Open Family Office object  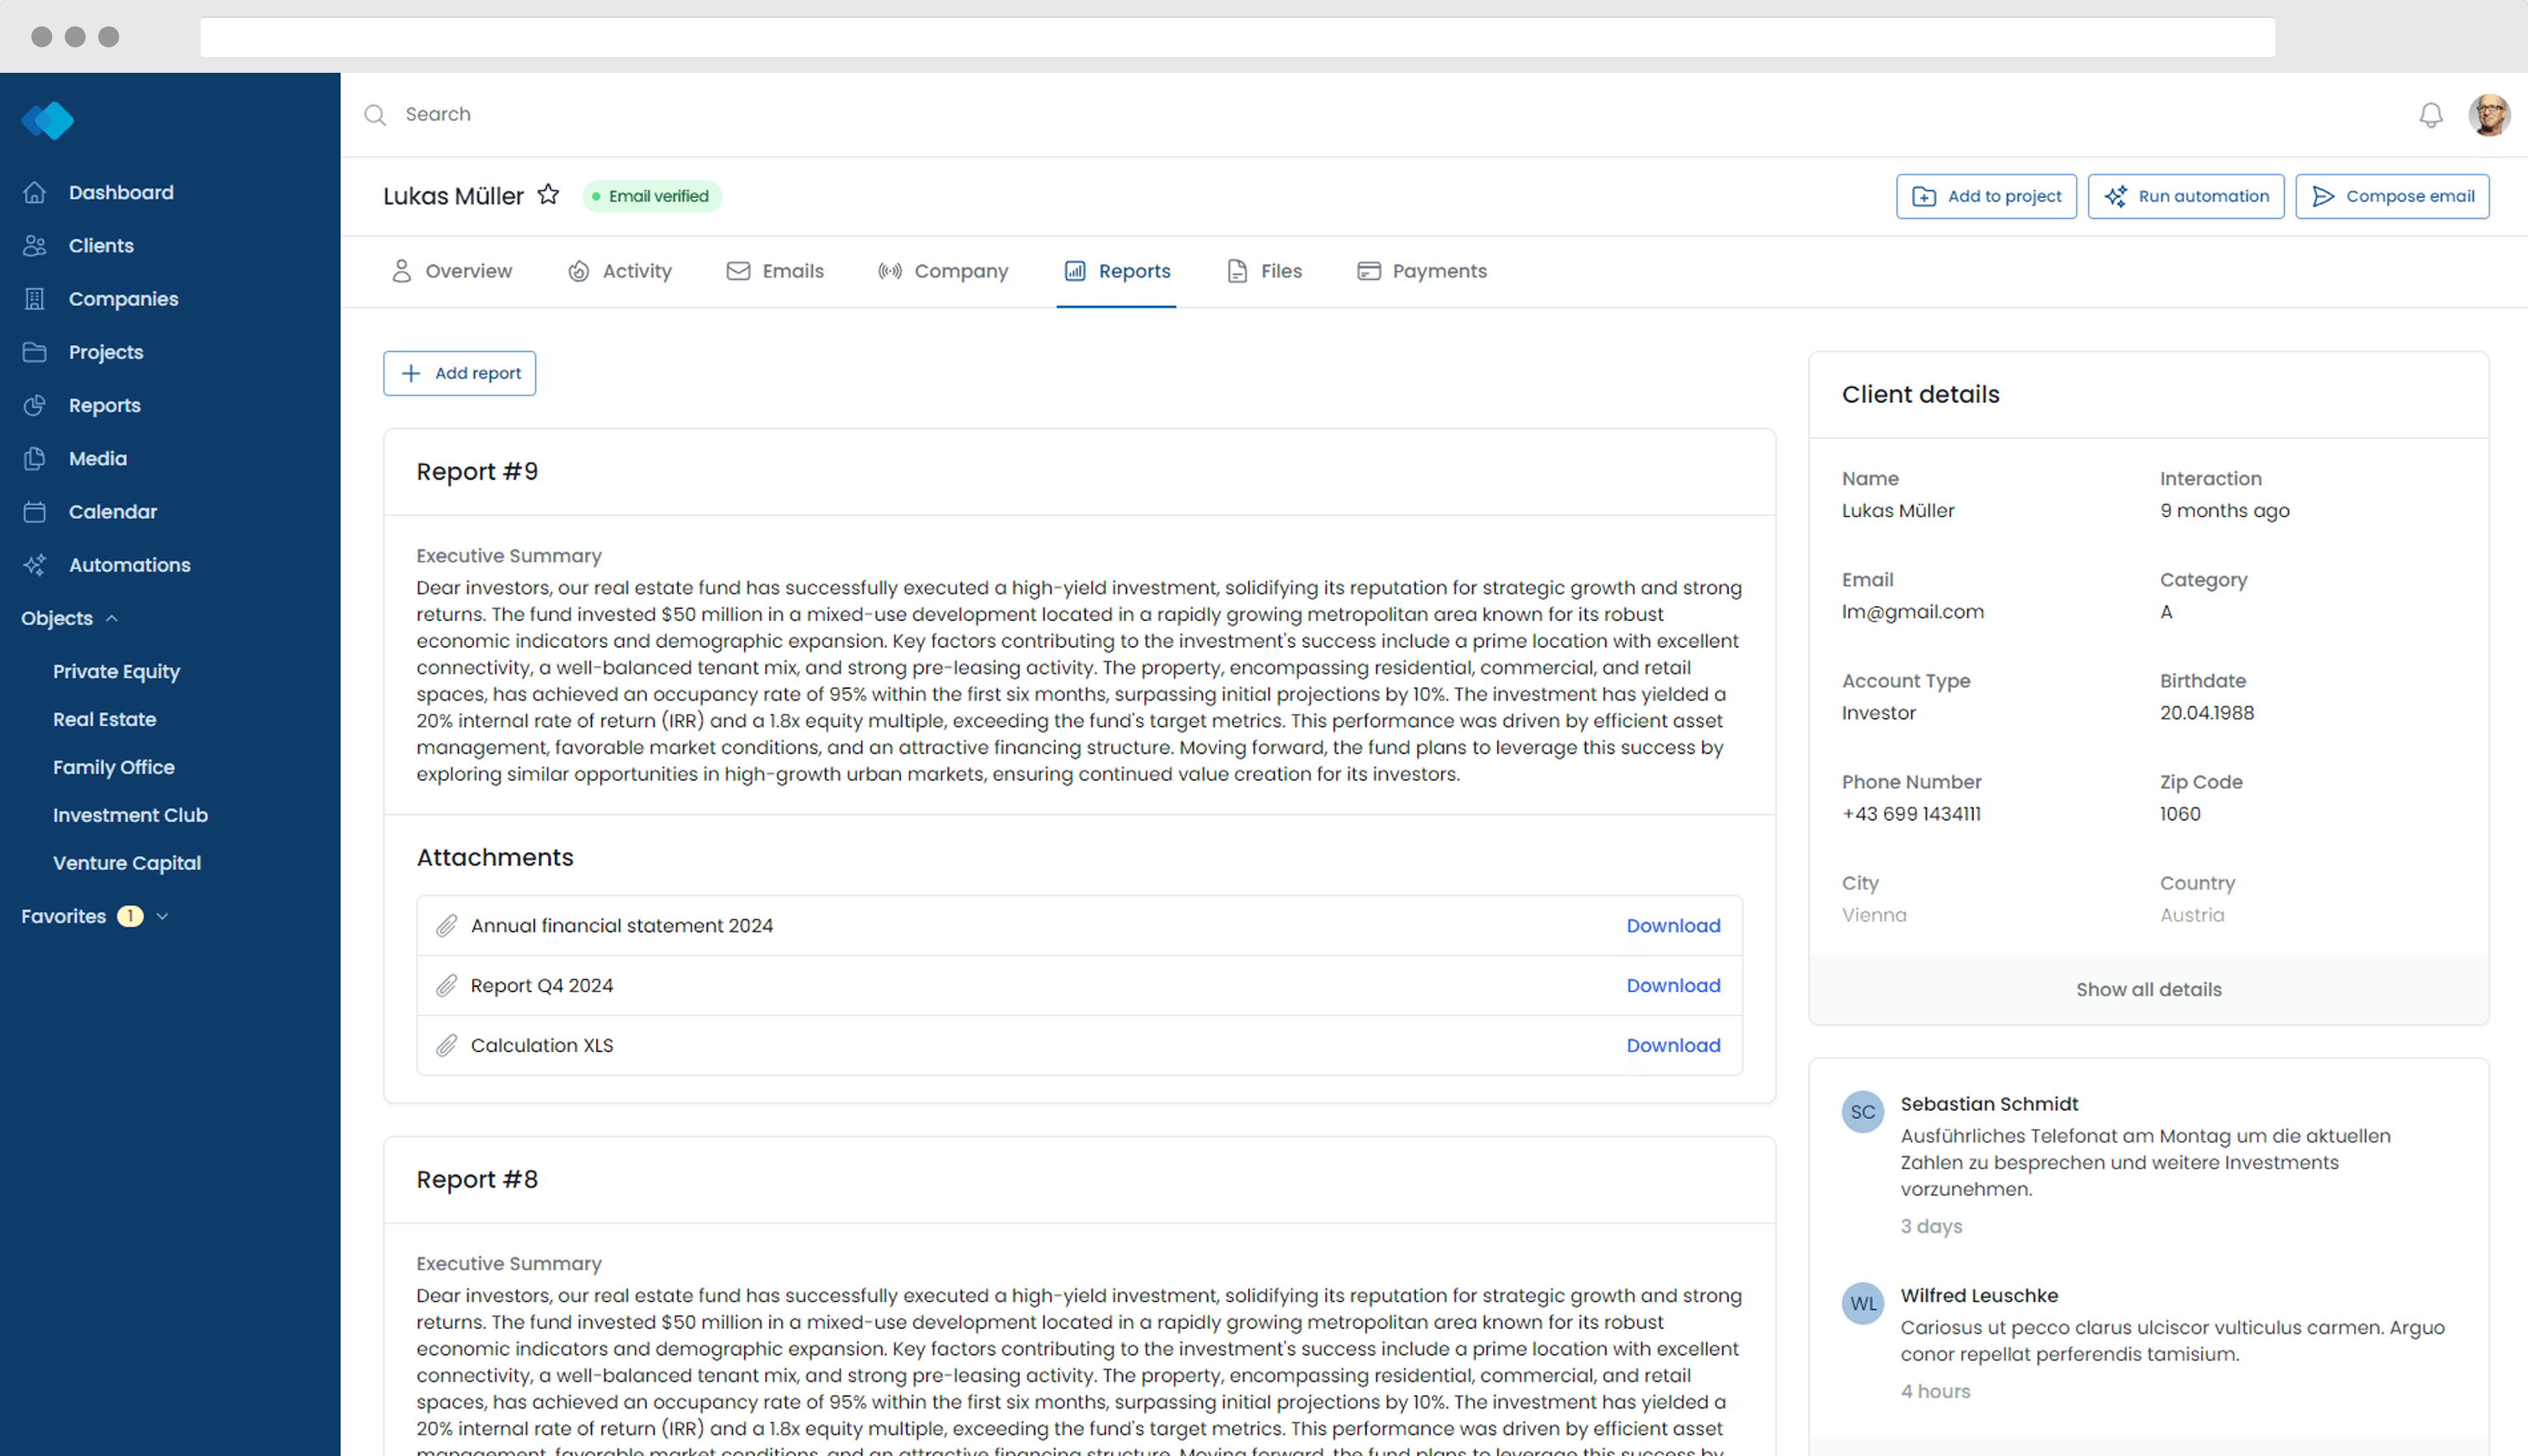113,767
